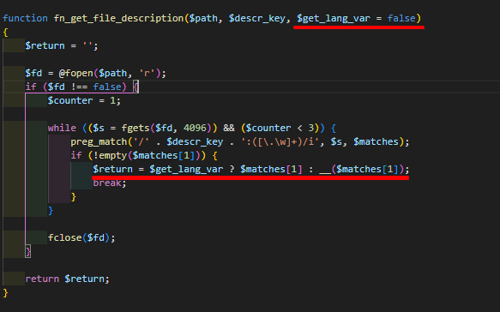This screenshot has width=500, height=312.
Task: Click the highlighted opening brace after false
Action: pos(136,87)
